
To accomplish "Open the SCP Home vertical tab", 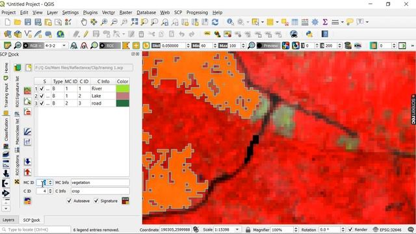I will 6,68.
